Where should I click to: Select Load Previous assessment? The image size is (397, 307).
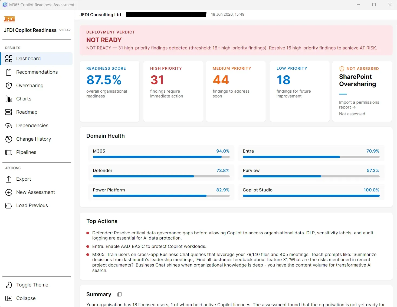click(37, 205)
